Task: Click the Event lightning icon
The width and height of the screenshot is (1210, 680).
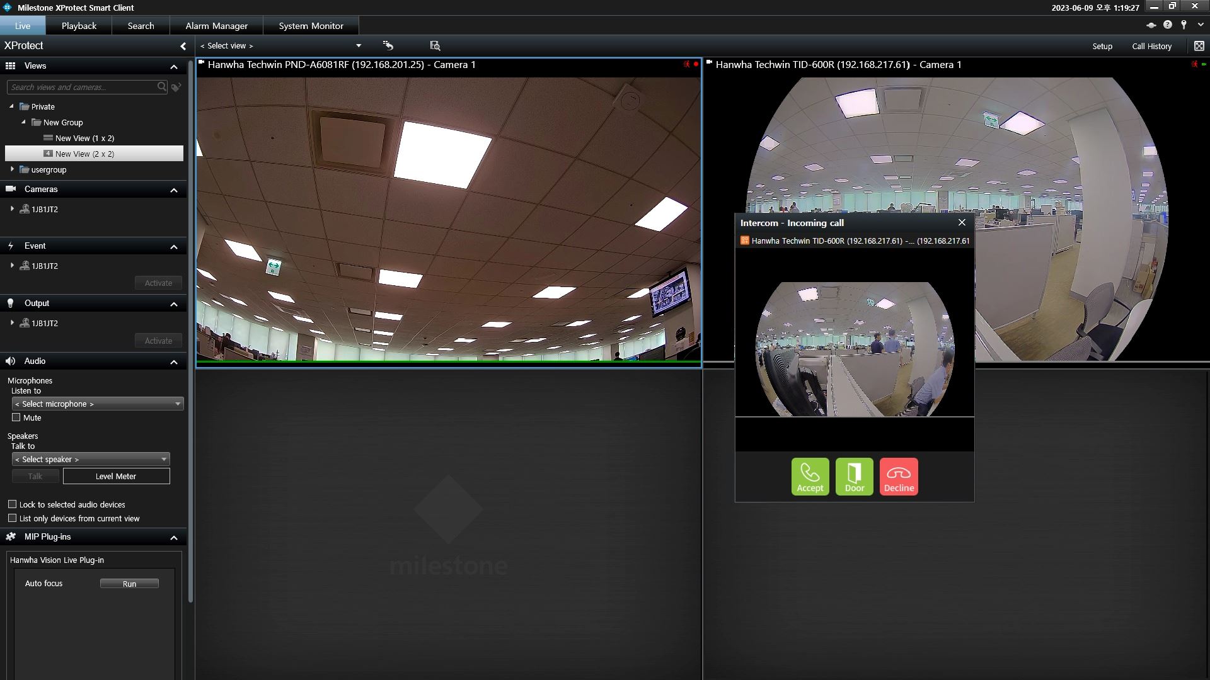Action: pos(10,246)
